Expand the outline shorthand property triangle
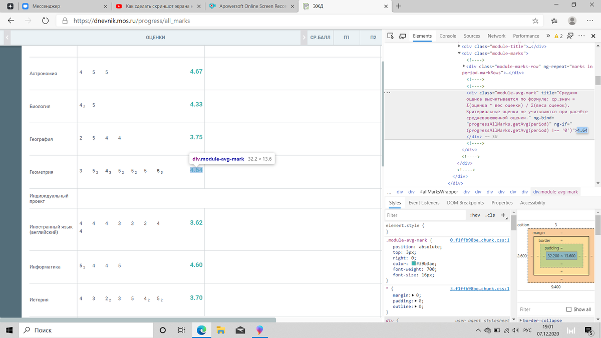Image resolution: width=601 pixels, height=338 pixels. click(x=416, y=307)
